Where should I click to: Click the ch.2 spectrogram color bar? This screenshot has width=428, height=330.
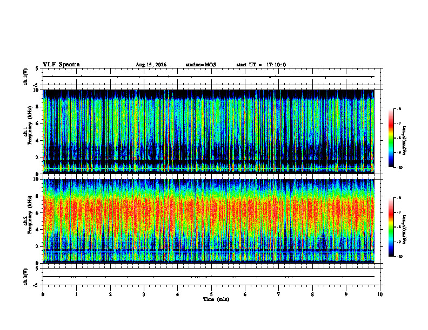(391, 227)
